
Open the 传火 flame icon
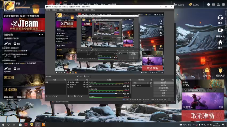click(220, 43)
